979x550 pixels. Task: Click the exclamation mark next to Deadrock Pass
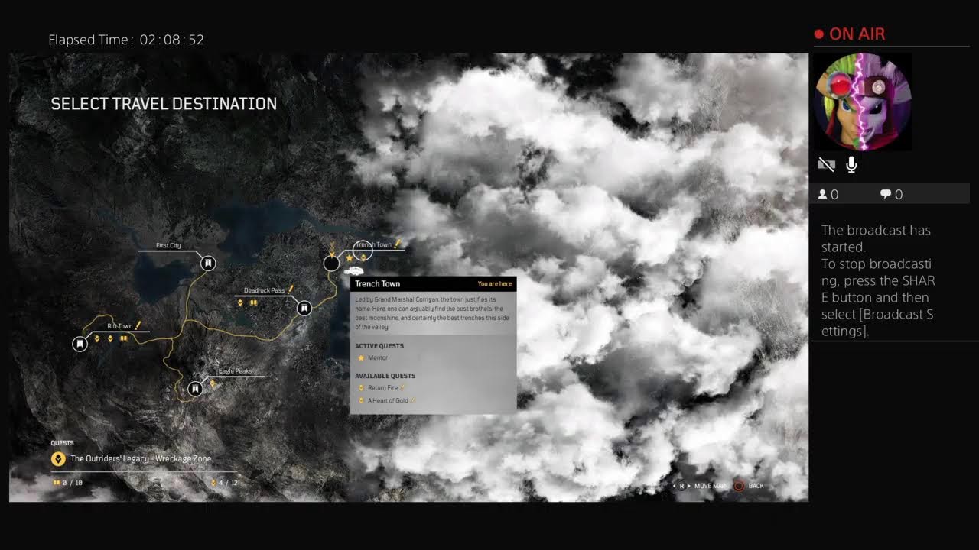click(291, 289)
